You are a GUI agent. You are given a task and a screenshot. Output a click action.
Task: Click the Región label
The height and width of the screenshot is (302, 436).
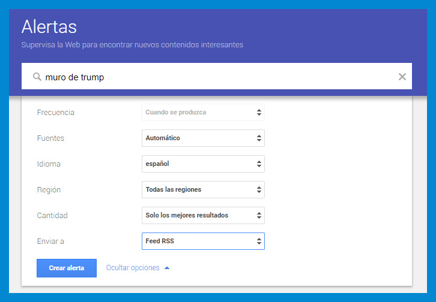coord(49,190)
